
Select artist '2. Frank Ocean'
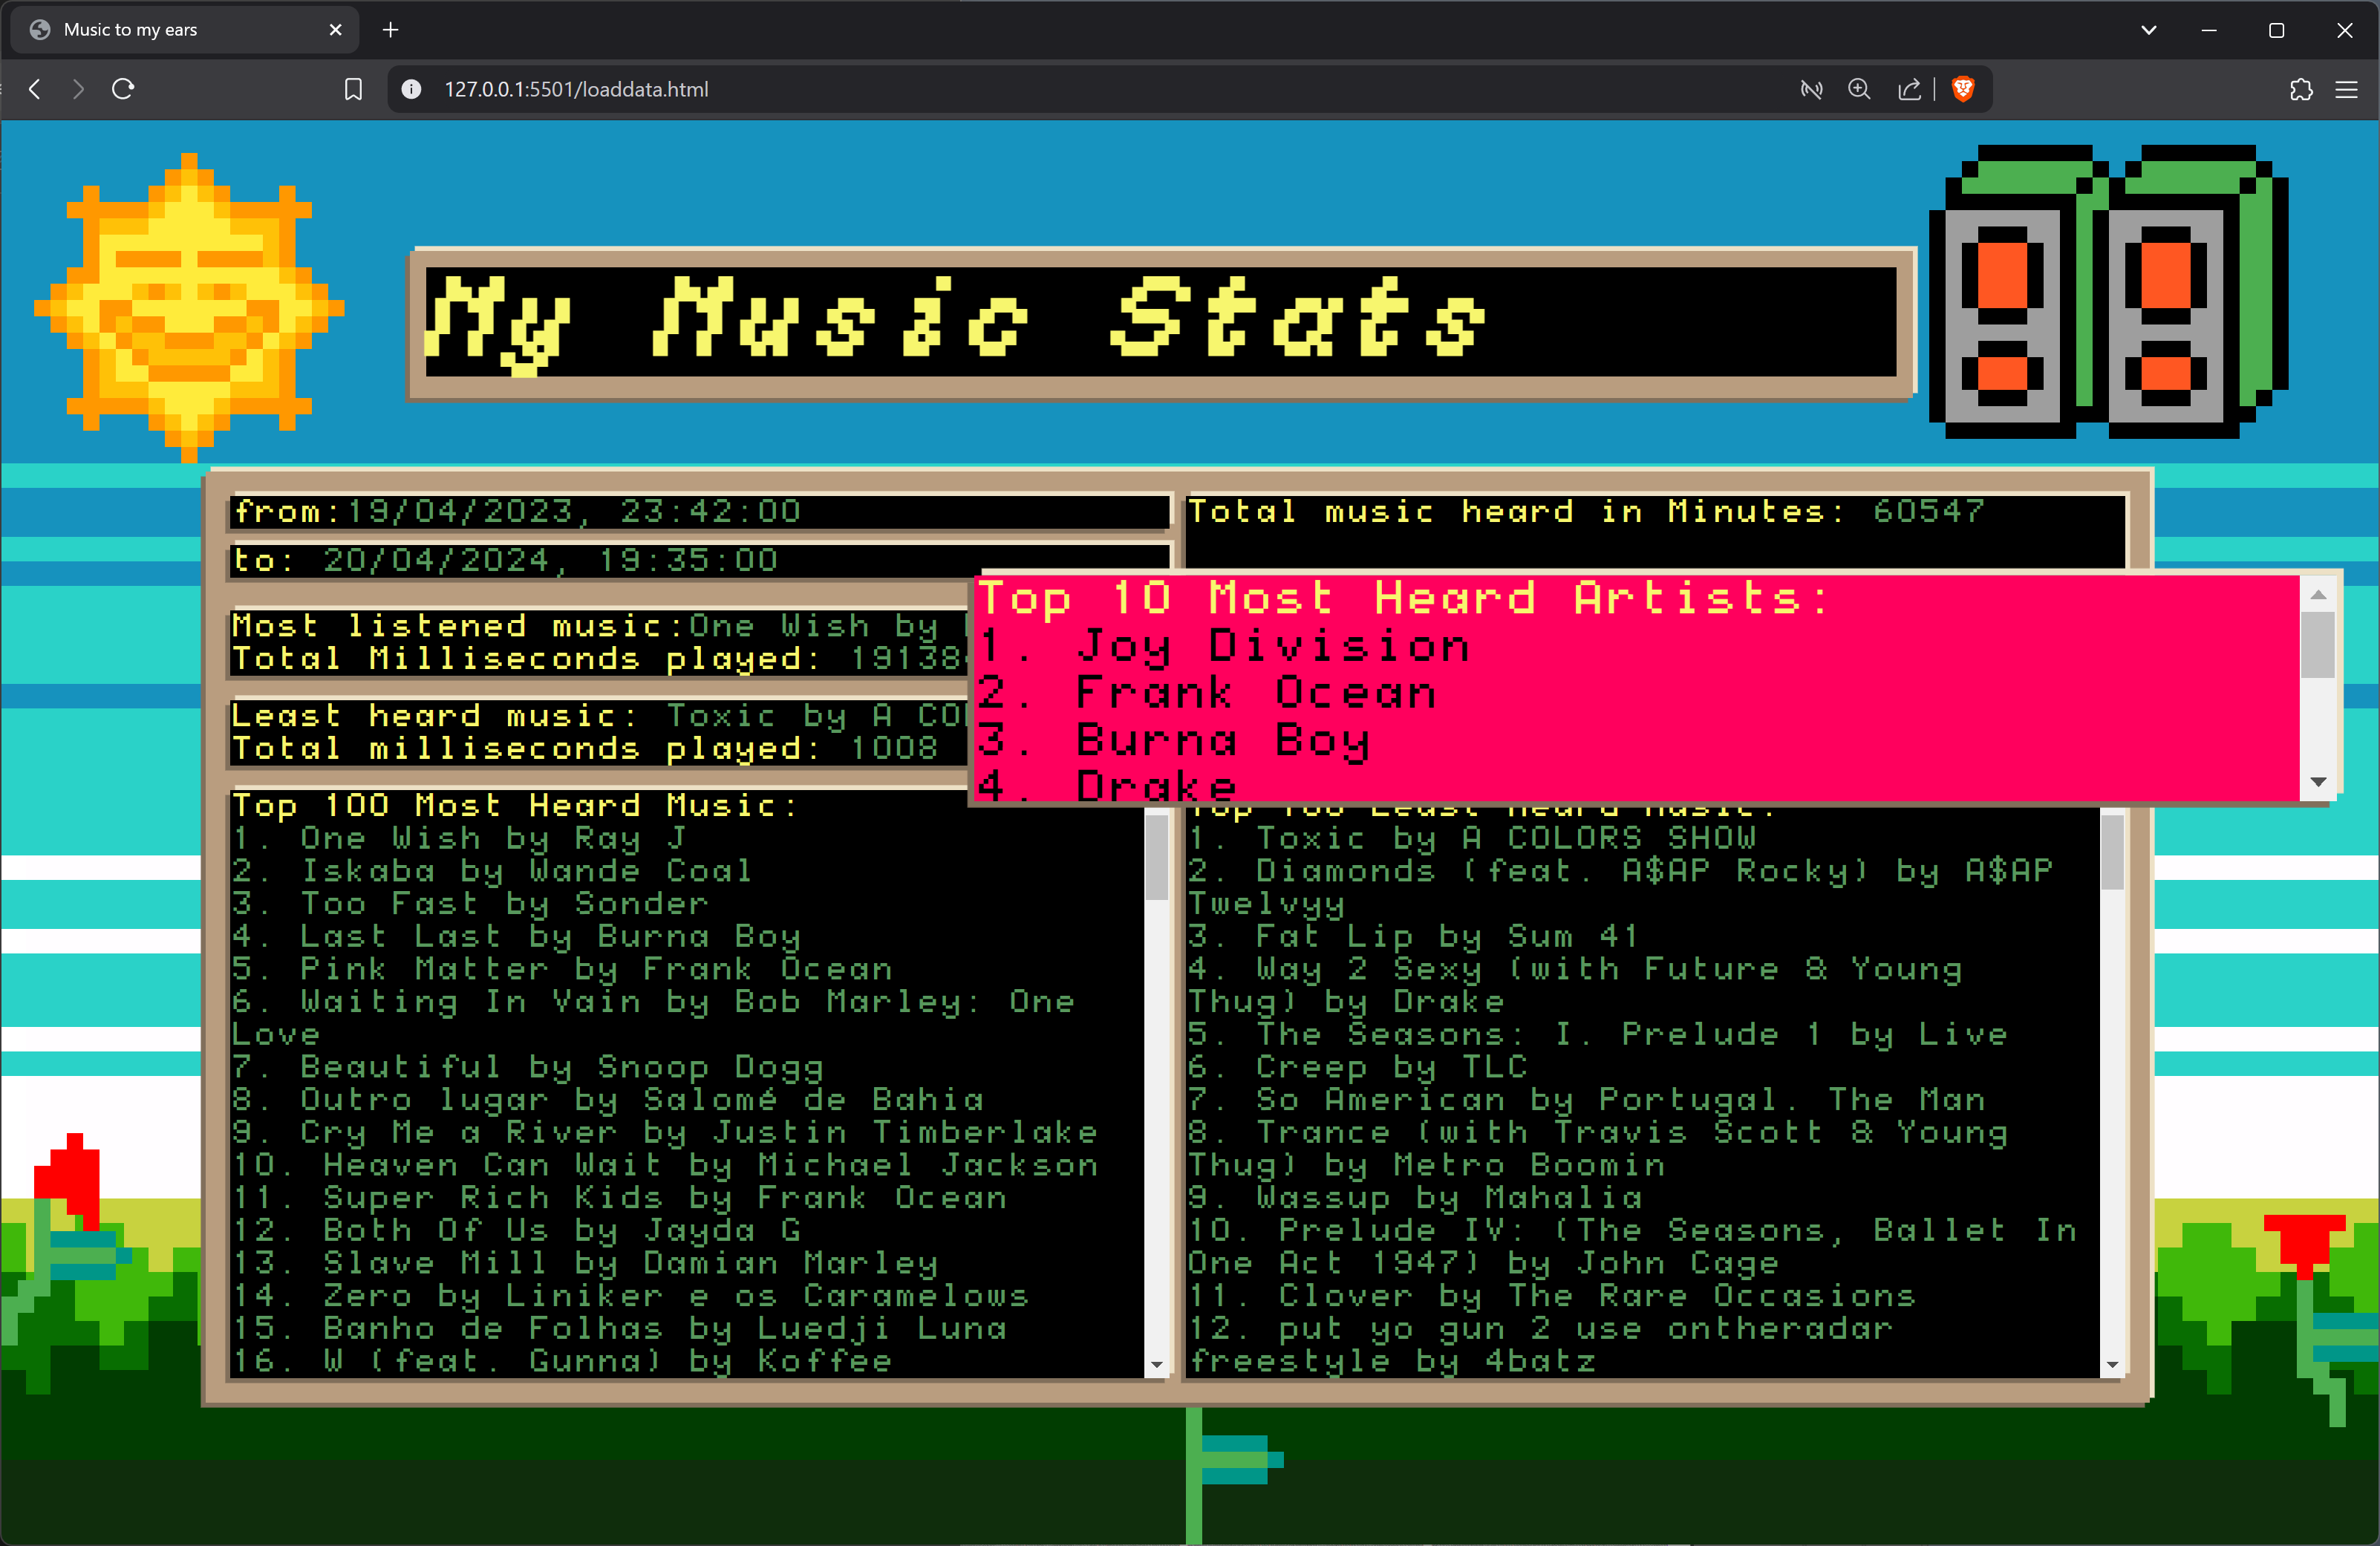(1207, 693)
